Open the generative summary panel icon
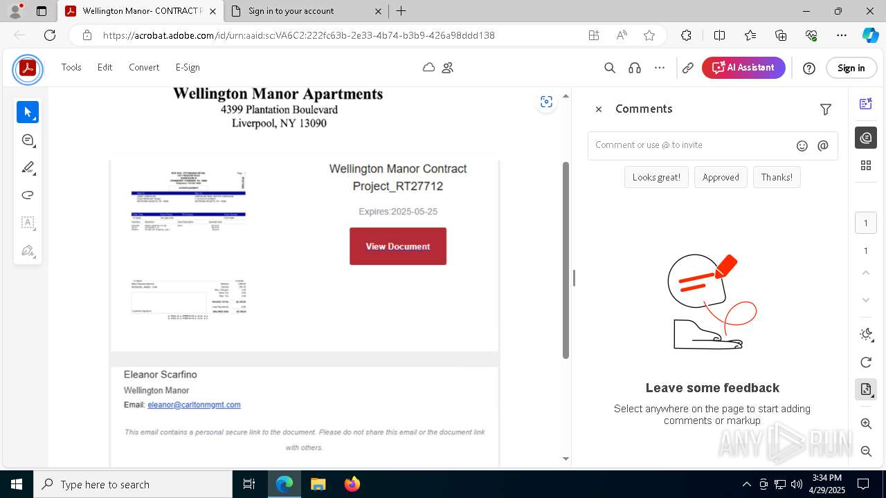The height and width of the screenshot is (498, 886). tap(866, 104)
